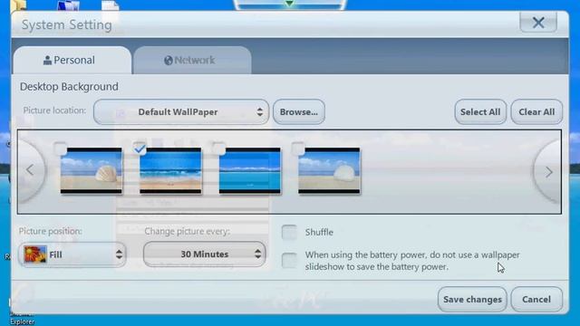Switch to the Personal tab
The image size is (580, 326).
(72, 61)
